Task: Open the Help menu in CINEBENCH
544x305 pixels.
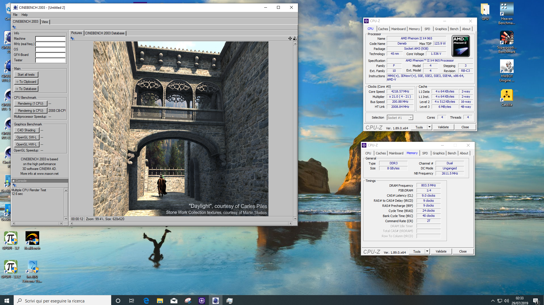Action: click(x=25, y=15)
